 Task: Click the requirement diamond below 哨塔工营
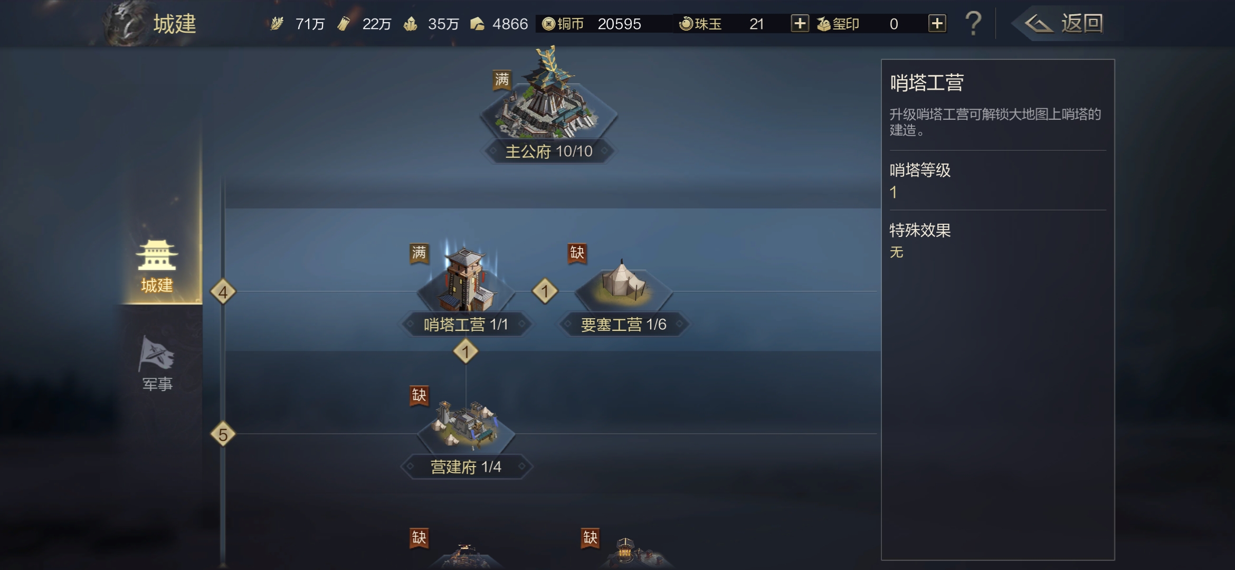[465, 351]
